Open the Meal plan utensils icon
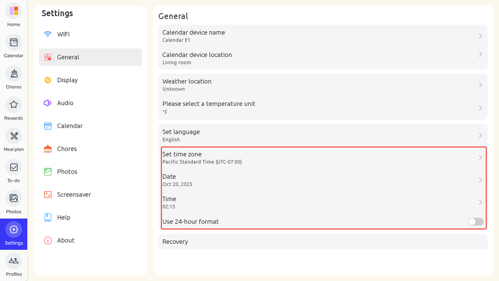The width and height of the screenshot is (499, 281). point(14,136)
